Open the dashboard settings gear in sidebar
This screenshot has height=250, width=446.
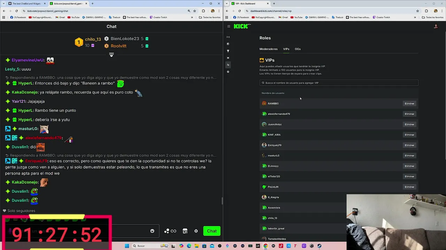(228, 72)
